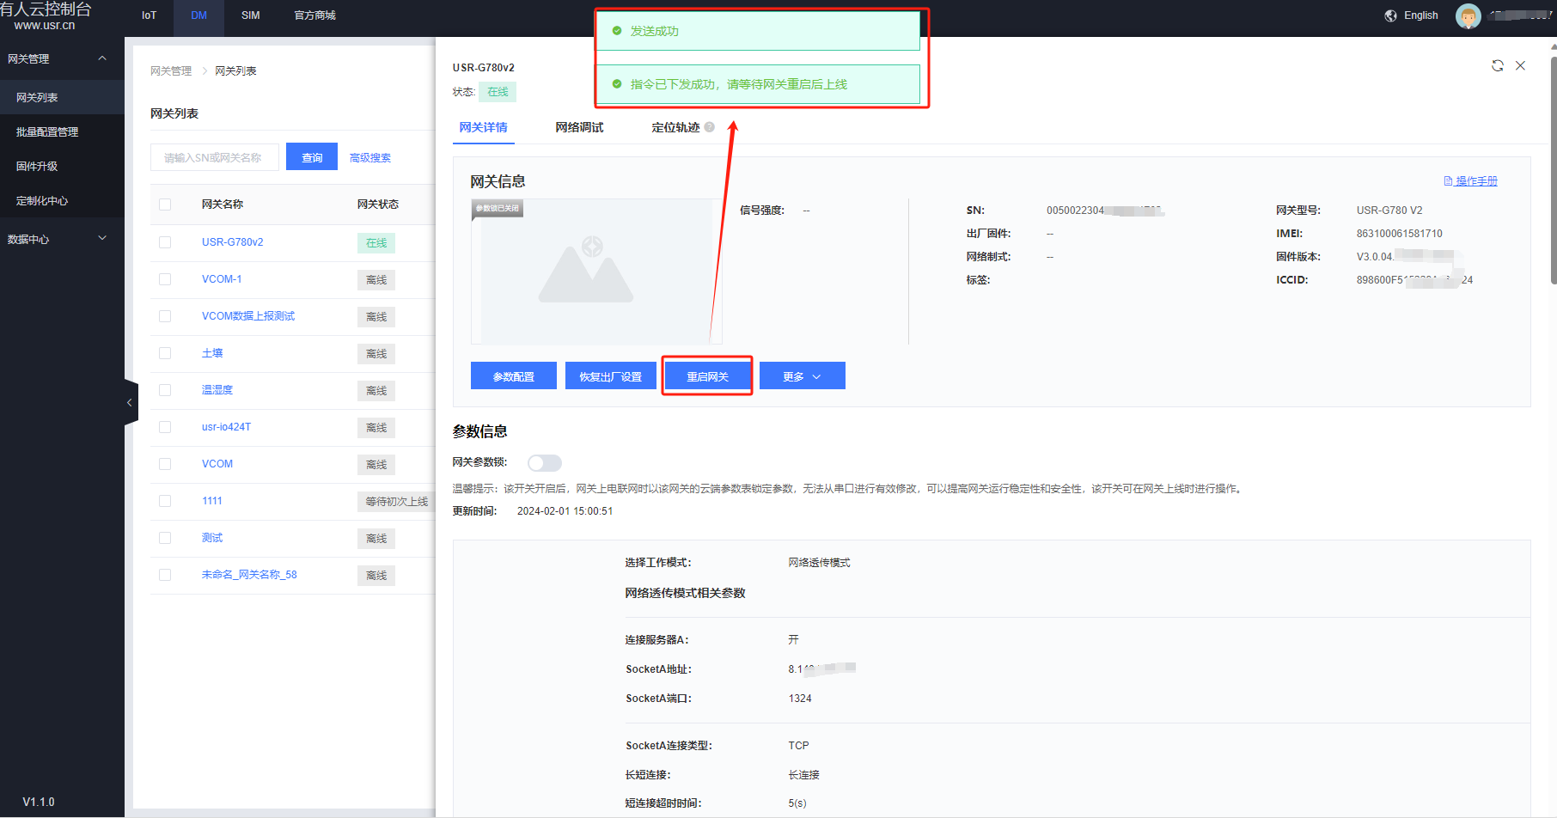This screenshot has width=1557, height=818.
Task: Open the user avatar menu
Action: point(1468,15)
